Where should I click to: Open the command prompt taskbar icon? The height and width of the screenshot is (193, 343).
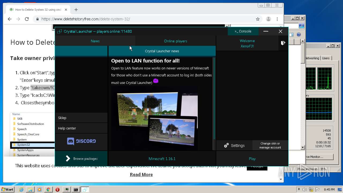(76, 190)
